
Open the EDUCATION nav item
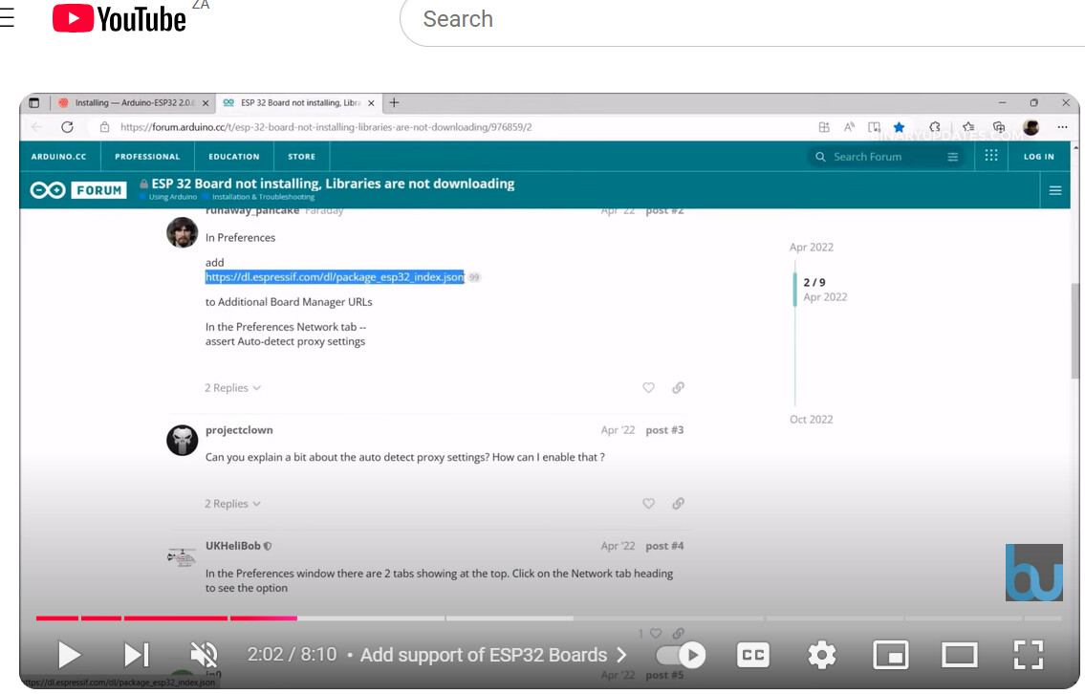click(x=234, y=157)
